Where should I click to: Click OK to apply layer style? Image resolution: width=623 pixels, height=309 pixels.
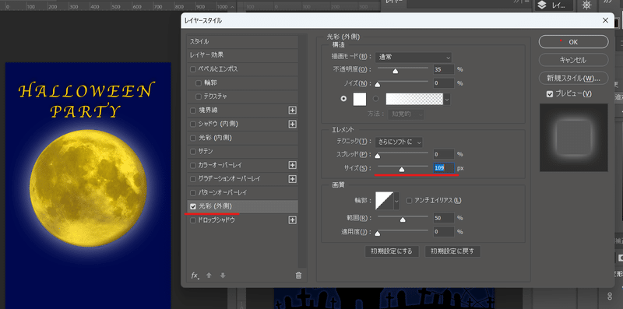(573, 42)
